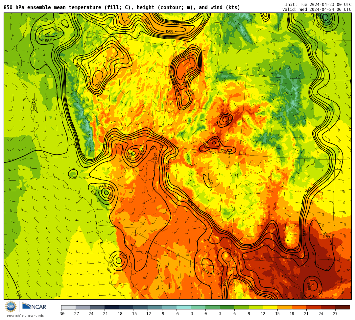Click the colorbar tick label '3'
Image resolution: width=355 pixels, height=320 pixels.
point(220,314)
